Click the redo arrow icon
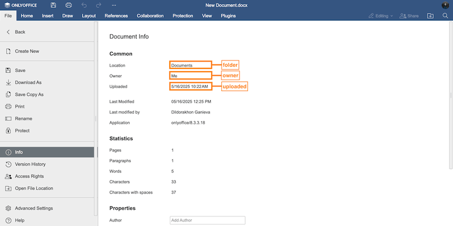The height and width of the screenshot is (226, 453). tap(99, 5)
